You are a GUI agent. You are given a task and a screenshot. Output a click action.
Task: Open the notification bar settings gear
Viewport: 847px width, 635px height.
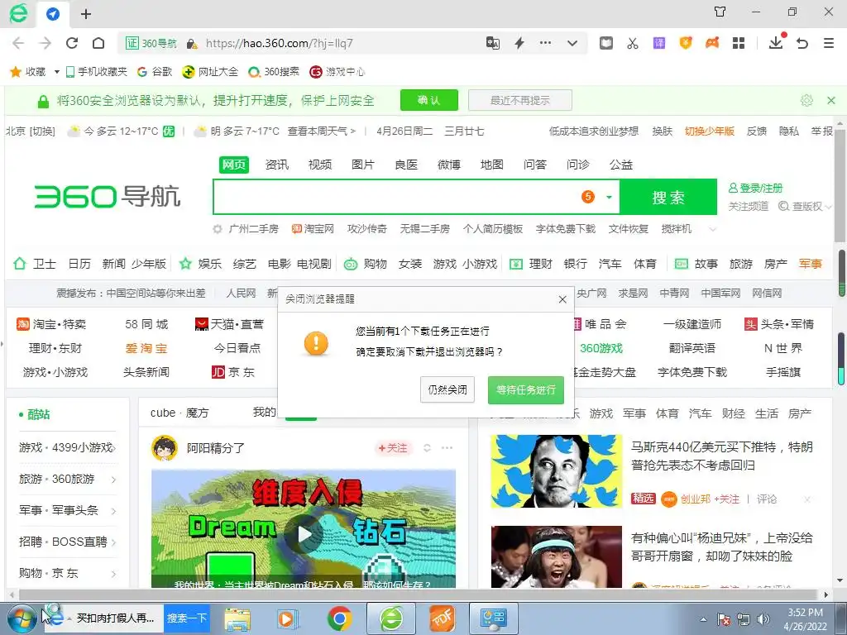coord(806,100)
